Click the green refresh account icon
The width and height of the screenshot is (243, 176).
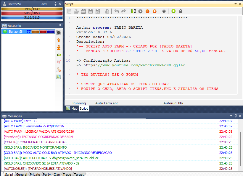(59, 55)
